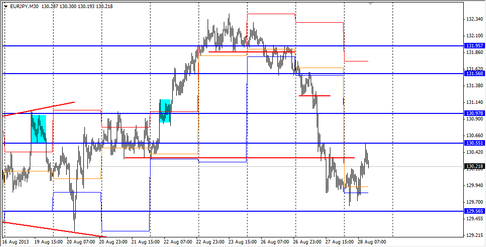Screen dimensions: 486x247
Task: Select the cyan rectangle near 19 Aug
Action: (38, 129)
